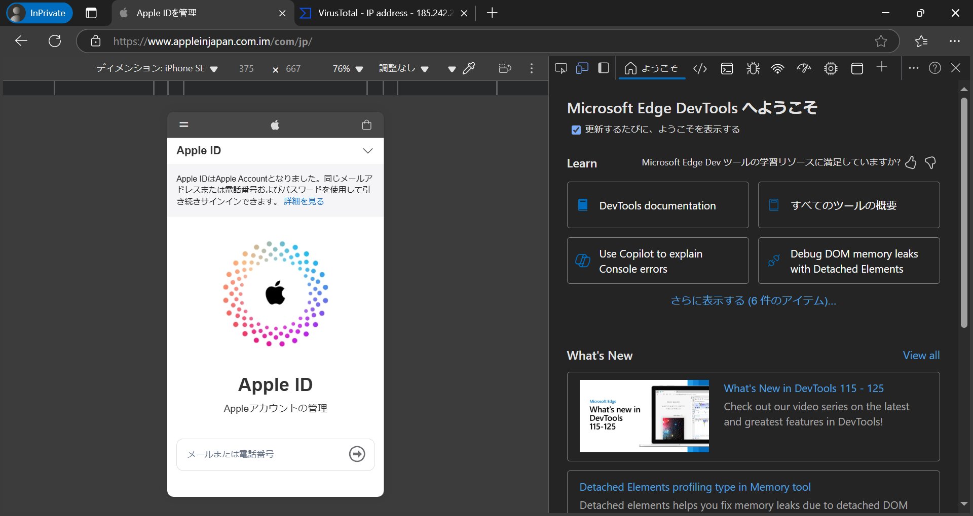
Task: Close the DevTools panel
Action: 956,68
